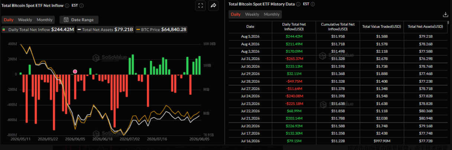Download the ETF history data
Image resolution: width=452 pixels, height=150 pixels.
pos(445,14)
